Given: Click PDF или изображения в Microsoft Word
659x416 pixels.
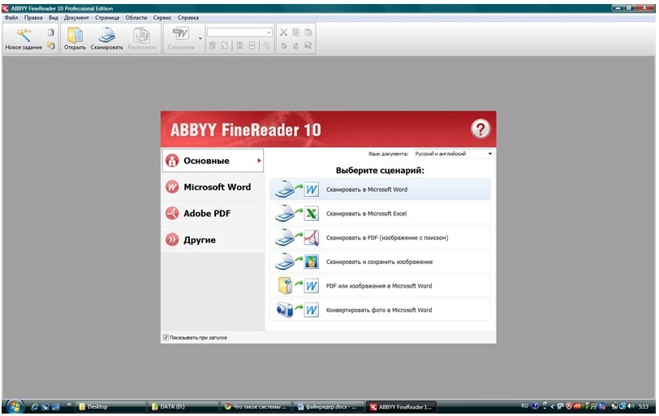Looking at the screenshot, I should pos(380,286).
